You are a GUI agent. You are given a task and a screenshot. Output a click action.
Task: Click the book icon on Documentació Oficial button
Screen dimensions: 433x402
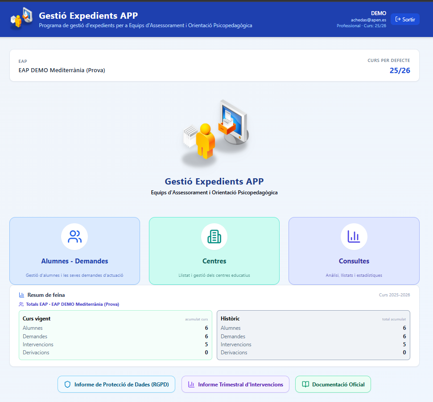tap(305, 384)
